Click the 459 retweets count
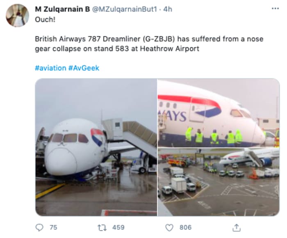The image size is (287, 238). point(118,227)
